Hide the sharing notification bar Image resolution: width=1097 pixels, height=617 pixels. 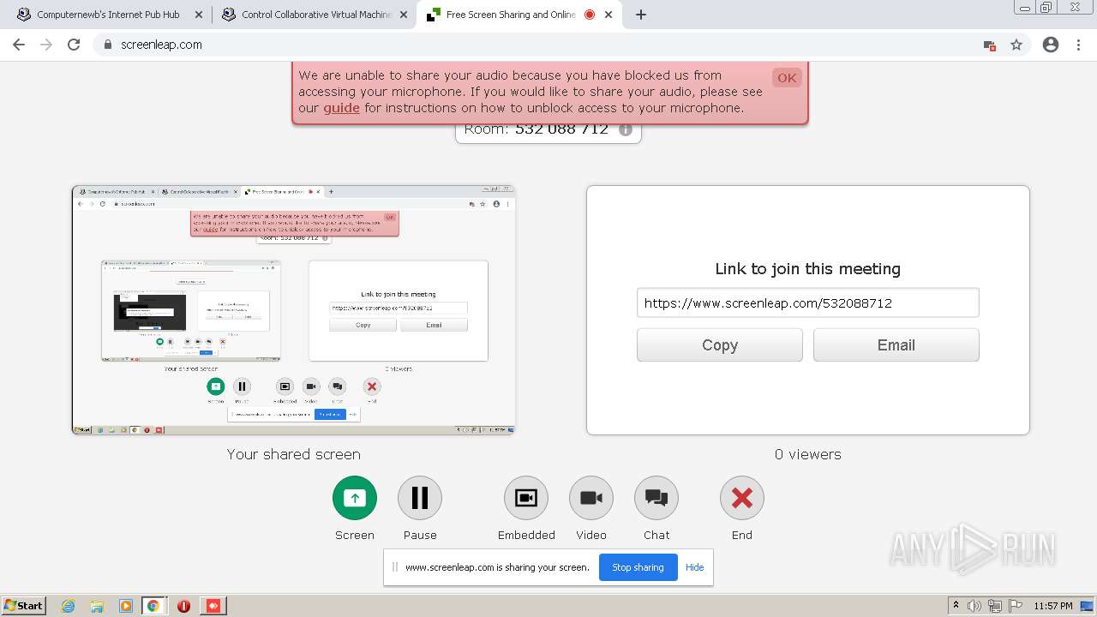[x=695, y=567]
